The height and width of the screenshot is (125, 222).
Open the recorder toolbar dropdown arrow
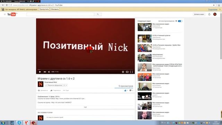click(28, 1)
